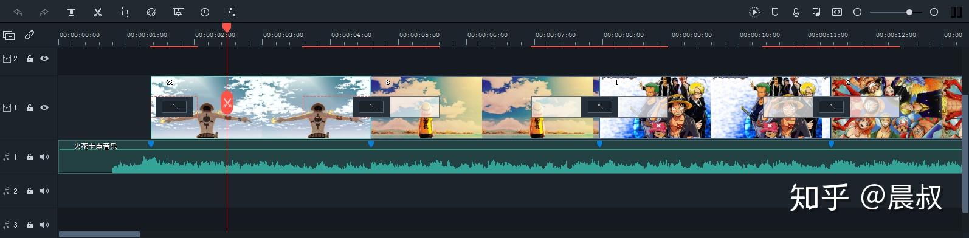This screenshot has width=969, height=238.
Task: Zoom in the timeline with plus button
Action: coord(934,12)
